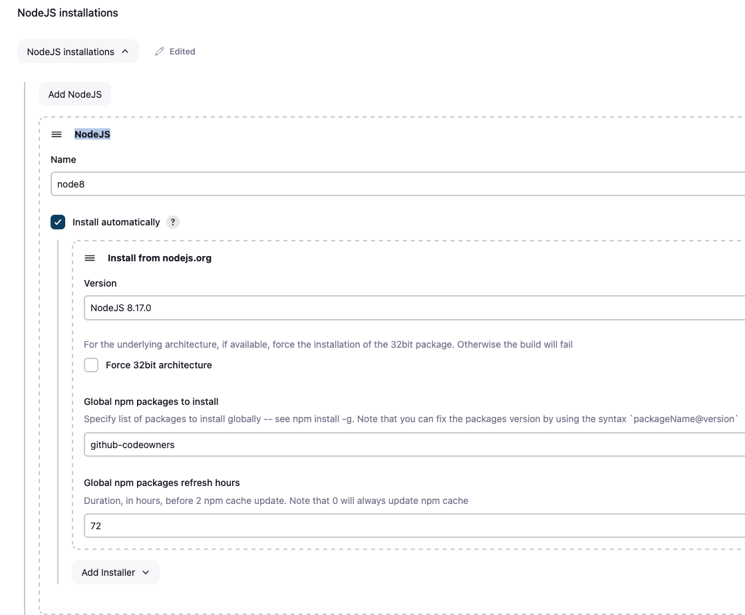Uncheck the Install automatically checkbox
745x615 pixels.
pos(58,222)
